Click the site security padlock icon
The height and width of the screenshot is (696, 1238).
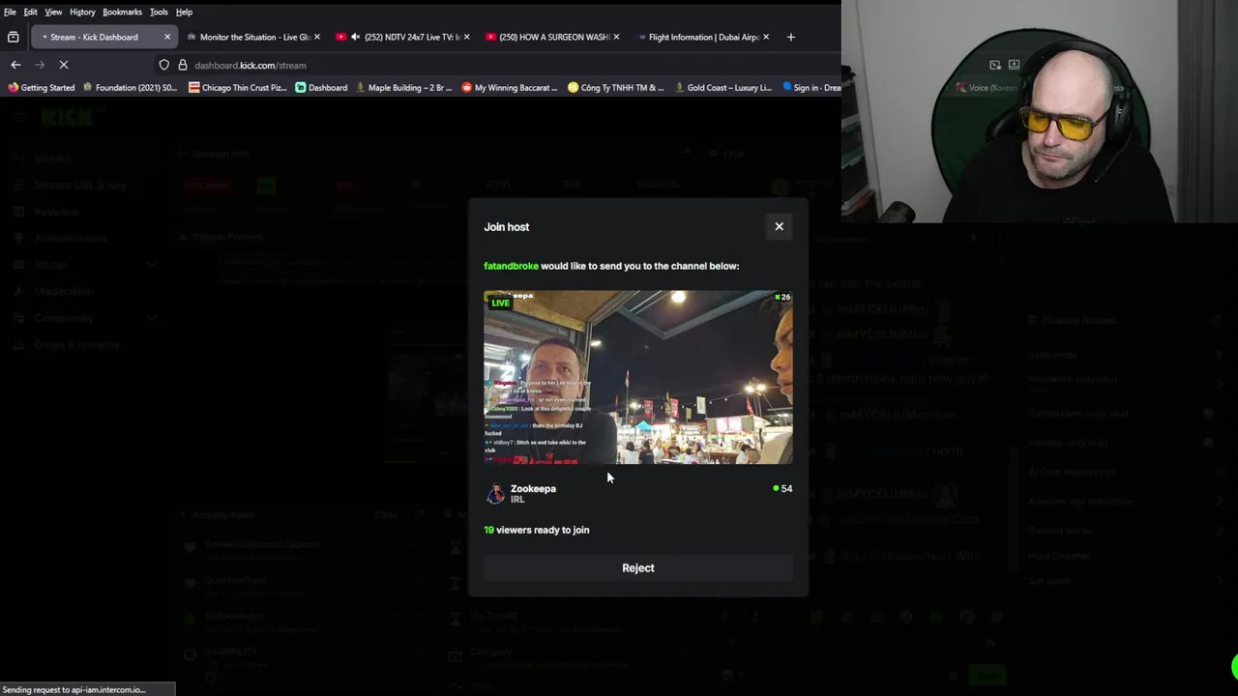point(182,65)
